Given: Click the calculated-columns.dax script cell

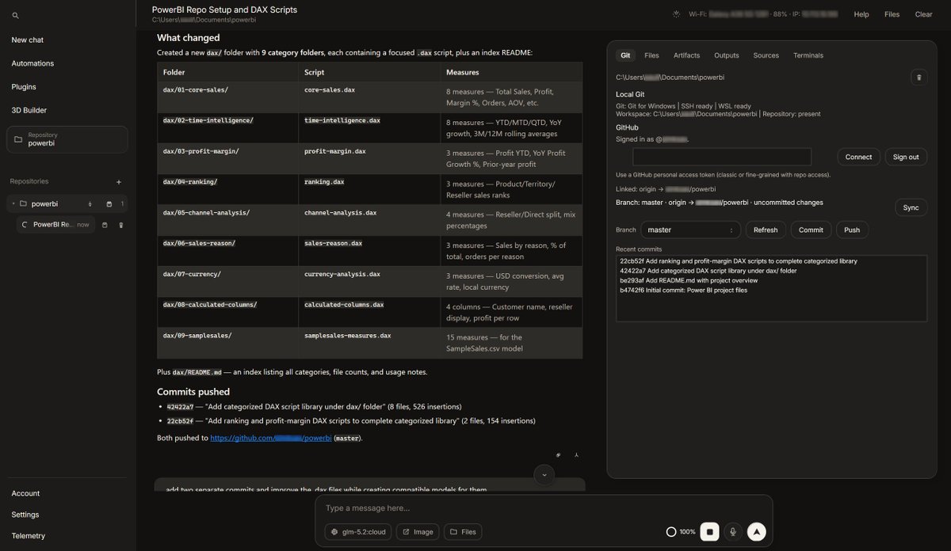Looking at the screenshot, I should pos(369,312).
